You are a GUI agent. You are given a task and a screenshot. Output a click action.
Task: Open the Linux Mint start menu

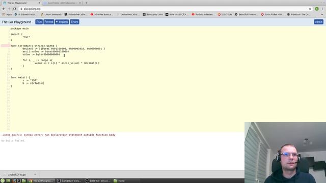(x=3, y=181)
